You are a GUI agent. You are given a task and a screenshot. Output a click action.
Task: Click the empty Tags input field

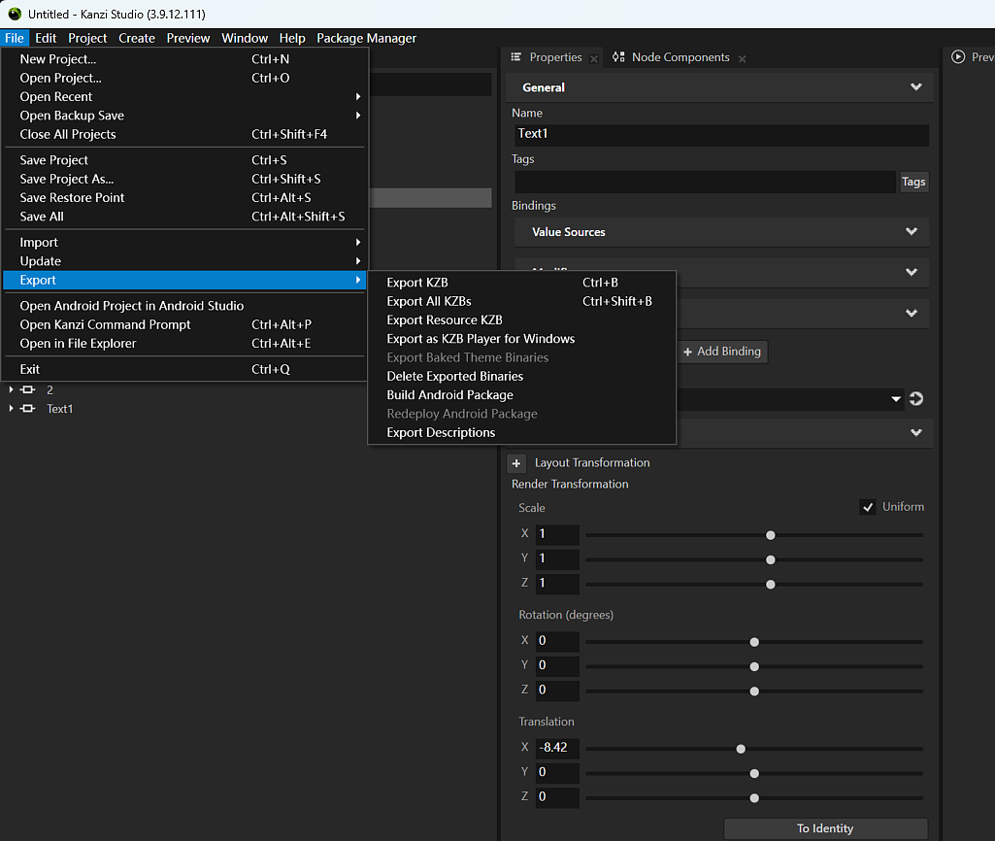705,182
